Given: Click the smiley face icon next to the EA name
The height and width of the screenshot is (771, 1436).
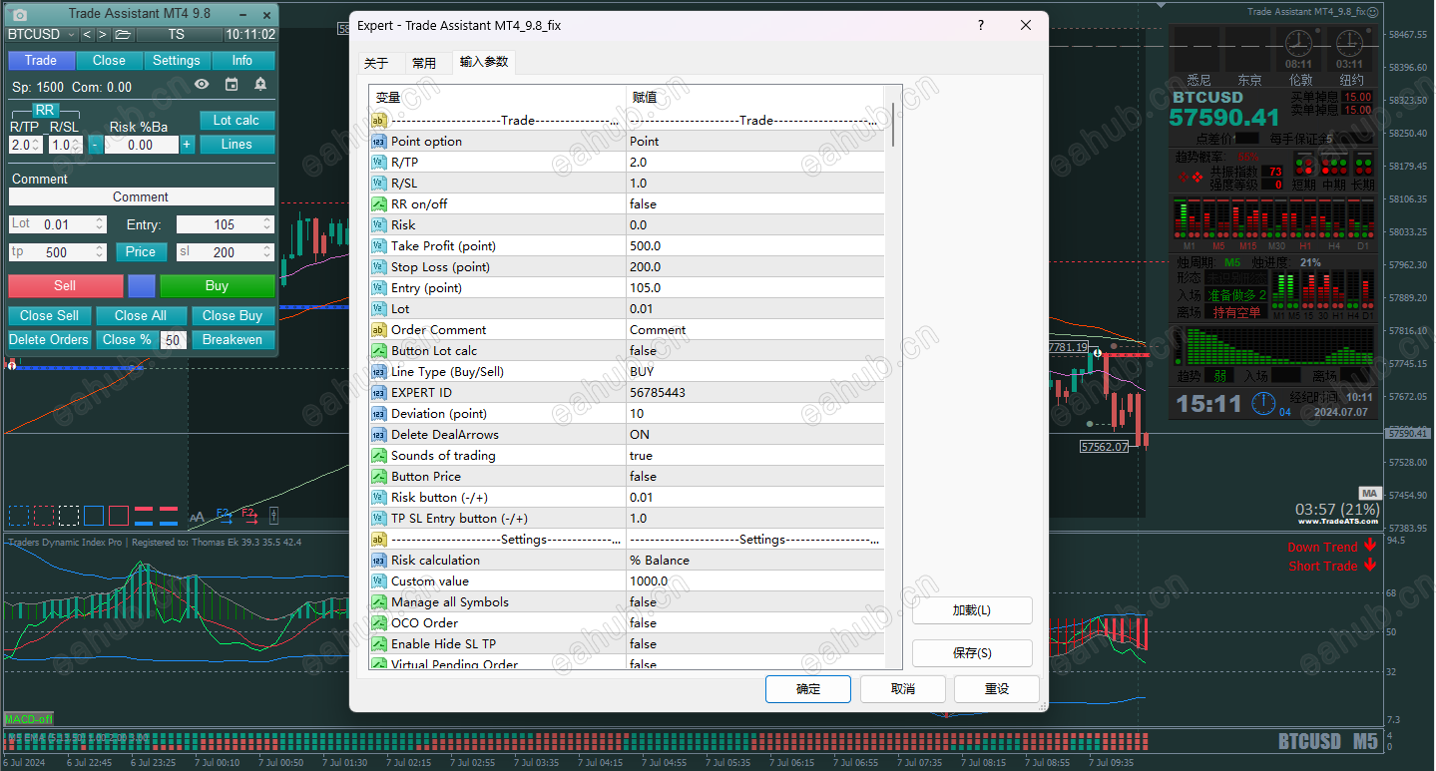Looking at the screenshot, I should tap(1372, 12).
